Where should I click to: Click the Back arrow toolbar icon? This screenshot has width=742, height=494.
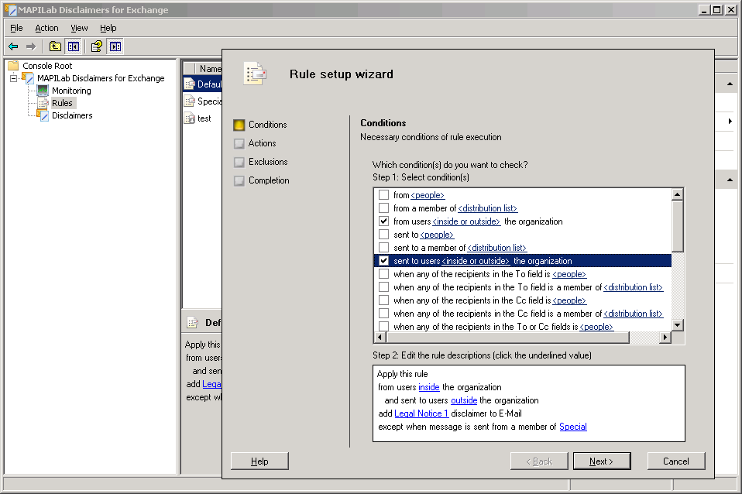pos(13,46)
